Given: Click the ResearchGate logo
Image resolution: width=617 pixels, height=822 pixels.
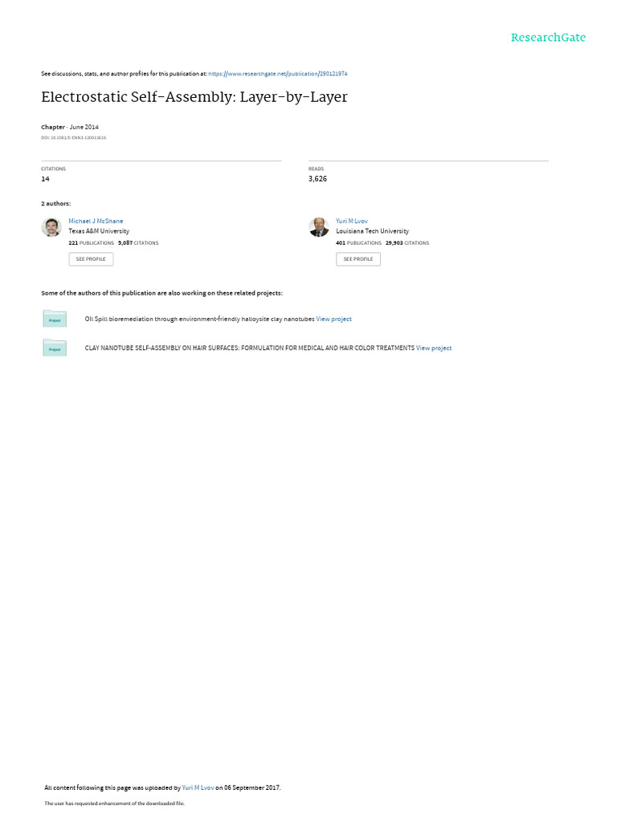Looking at the screenshot, I should click(x=548, y=38).
